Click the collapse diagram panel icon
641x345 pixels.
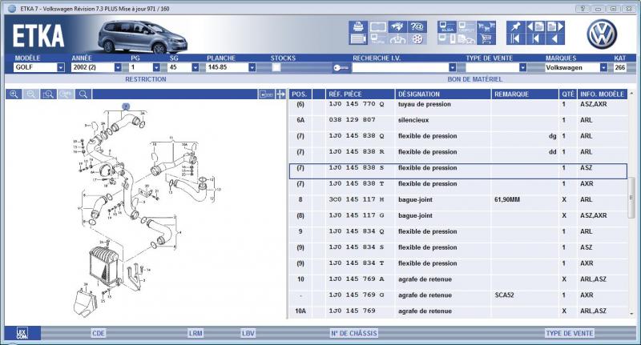point(266,94)
